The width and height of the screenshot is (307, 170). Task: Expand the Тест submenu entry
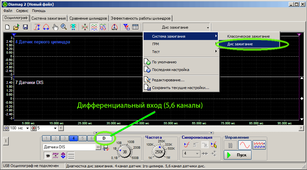(181, 52)
